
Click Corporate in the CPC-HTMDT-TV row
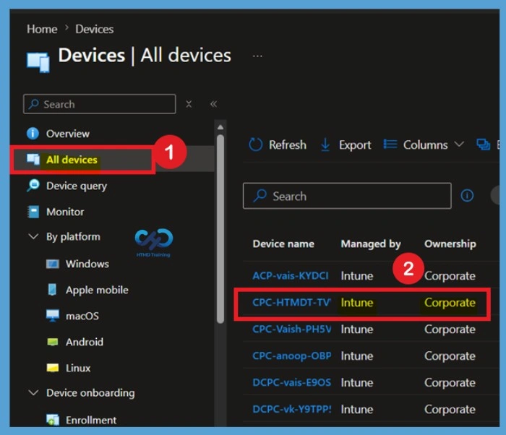tap(450, 303)
